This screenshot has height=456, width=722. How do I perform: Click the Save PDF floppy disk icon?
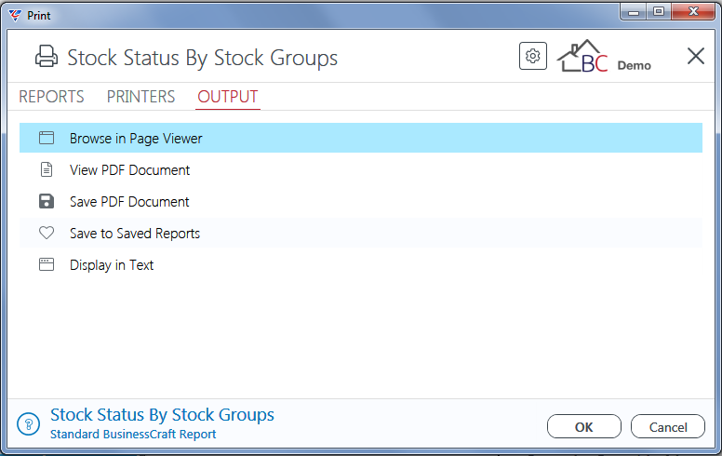click(47, 201)
